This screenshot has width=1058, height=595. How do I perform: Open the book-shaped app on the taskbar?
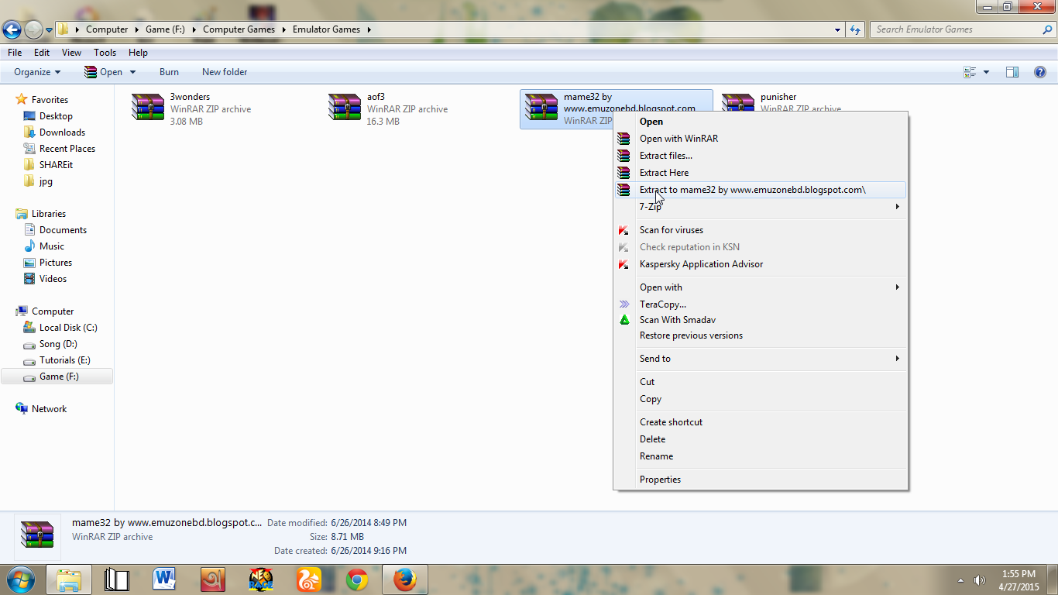117,580
